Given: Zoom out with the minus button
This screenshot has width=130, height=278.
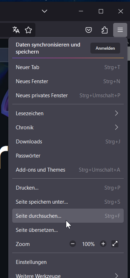Looking at the screenshot, I should coord(73,244).
